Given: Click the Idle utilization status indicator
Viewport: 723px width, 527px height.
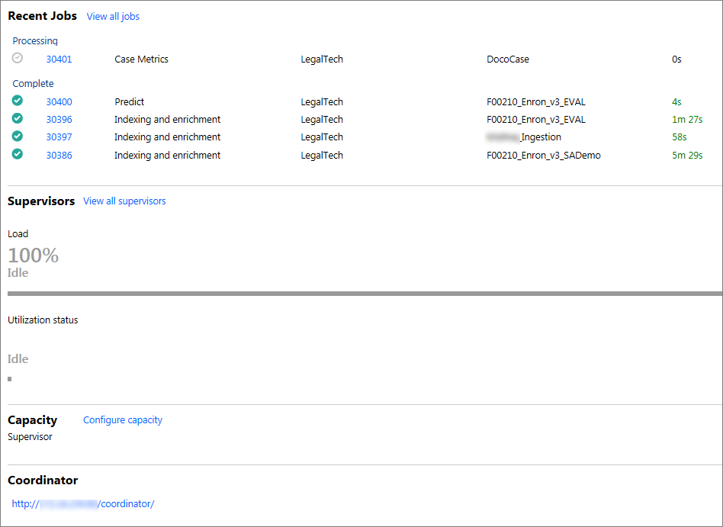Looking at the screenshot, I should [x=17, y=358].
